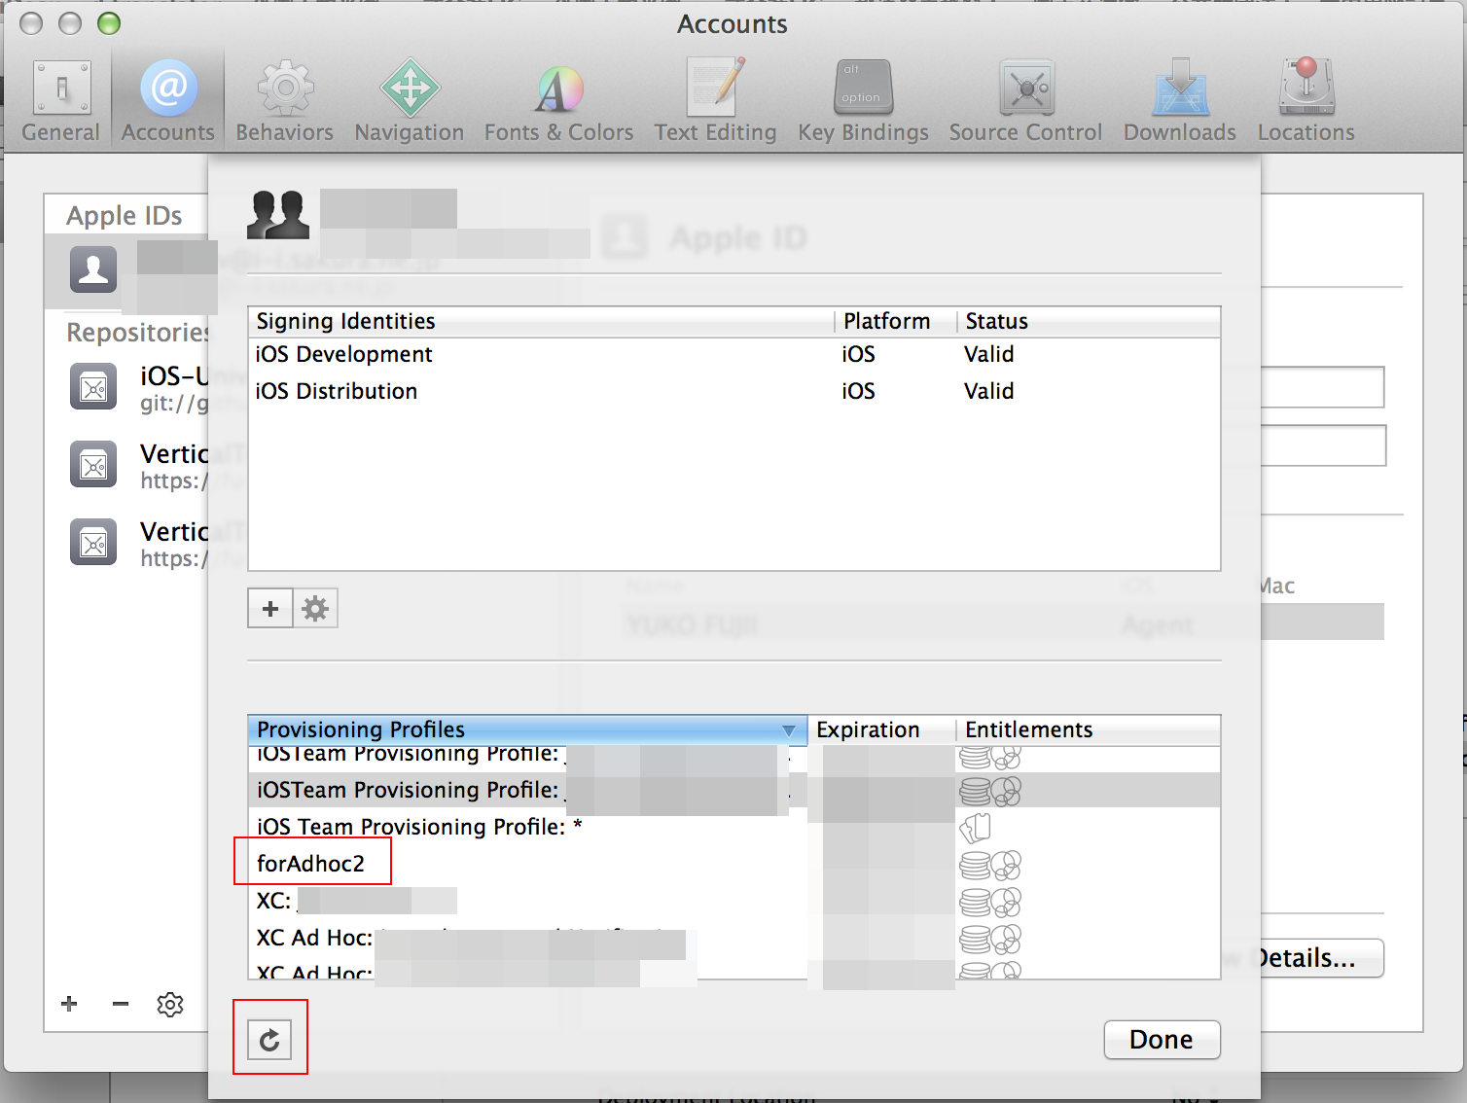1467x1103 pixels.
Task: Open the add account plus menu
Action: point(68,1004)
